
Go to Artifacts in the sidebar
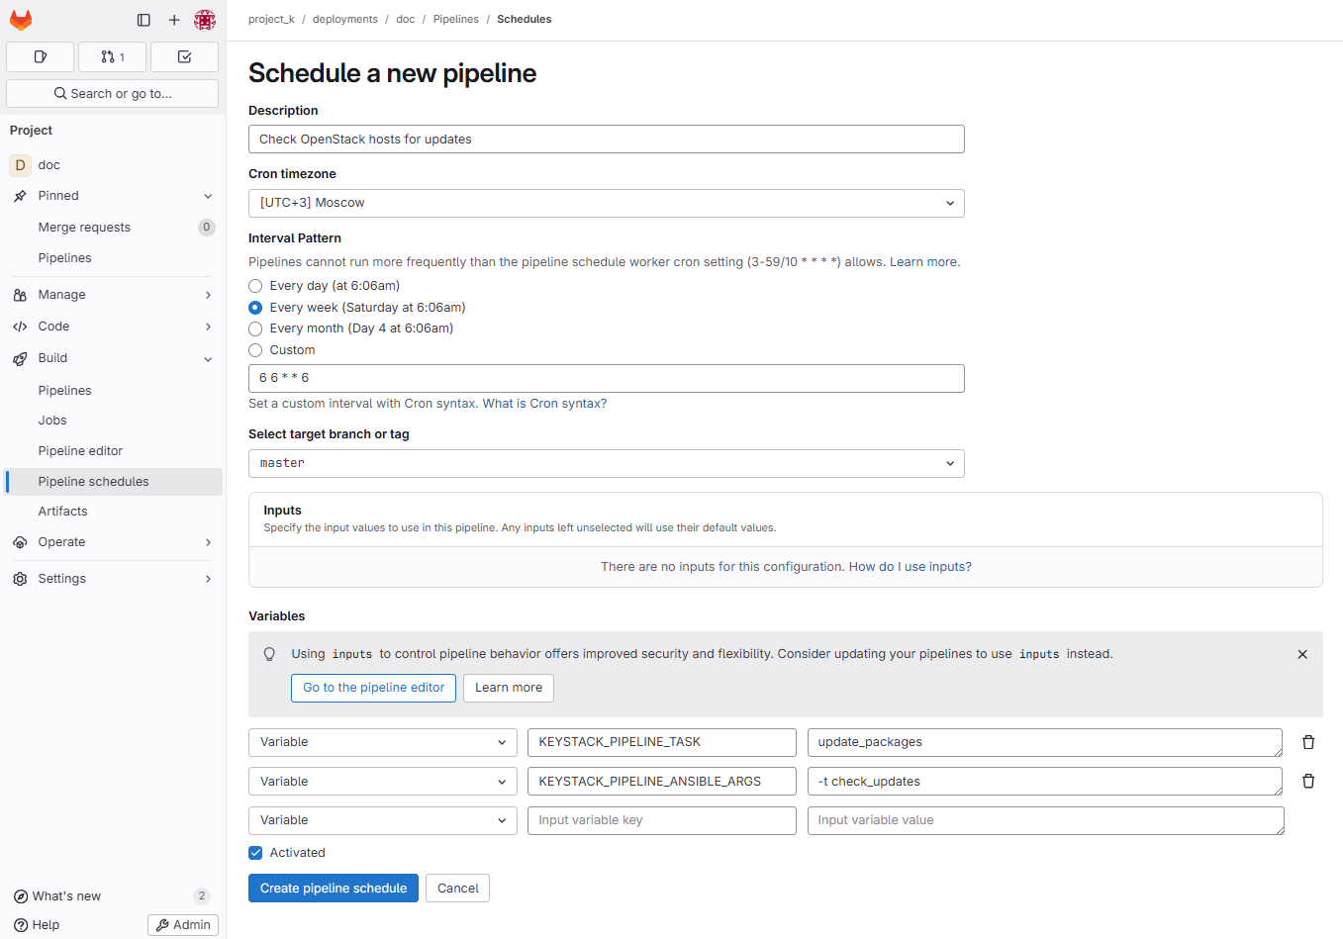[x=62, y=512]
